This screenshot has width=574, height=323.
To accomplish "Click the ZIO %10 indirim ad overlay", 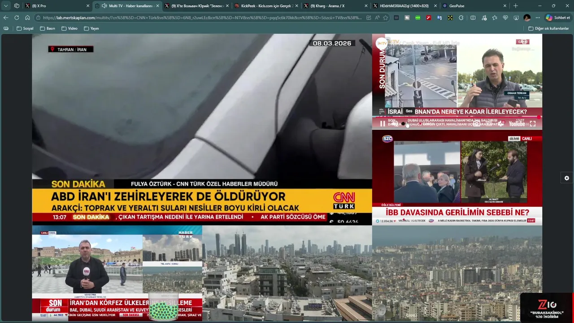I will tap(546, 307).
